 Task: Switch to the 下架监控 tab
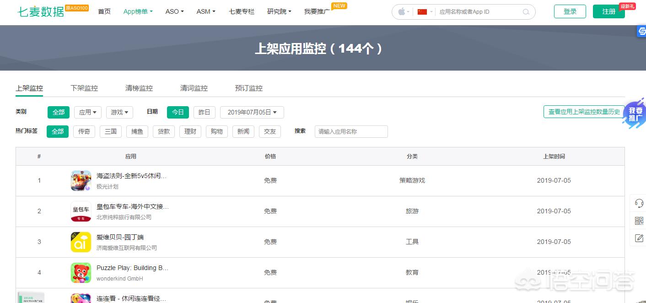pyautogui.click(x=84, y=88)
